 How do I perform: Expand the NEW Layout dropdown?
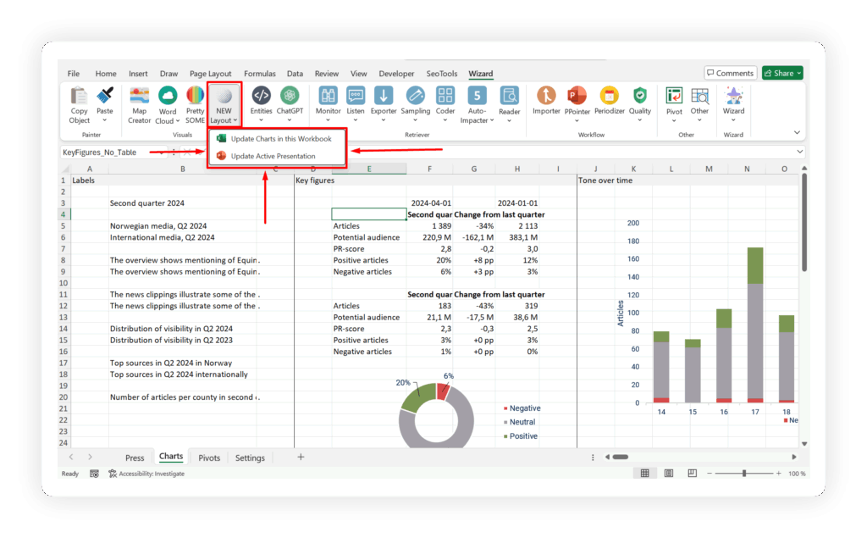click(x=224, y=121)
